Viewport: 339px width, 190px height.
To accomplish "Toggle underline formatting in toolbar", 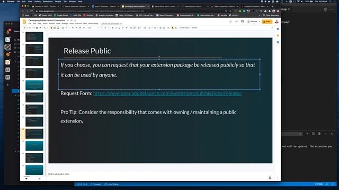I will click(x=119, y=28).
